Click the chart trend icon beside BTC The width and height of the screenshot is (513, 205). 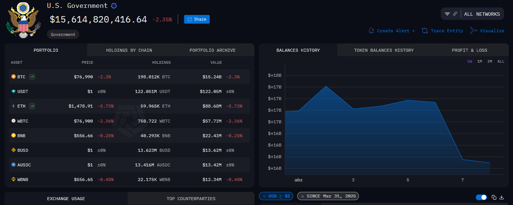pos(32,77)
